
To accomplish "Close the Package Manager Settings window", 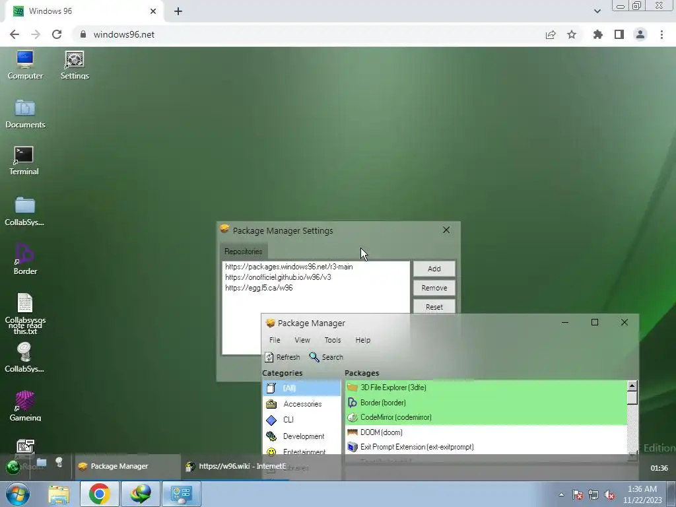I will click(x=446, y=230).
